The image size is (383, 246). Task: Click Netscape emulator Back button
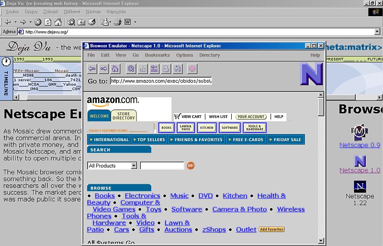point(92,68)
